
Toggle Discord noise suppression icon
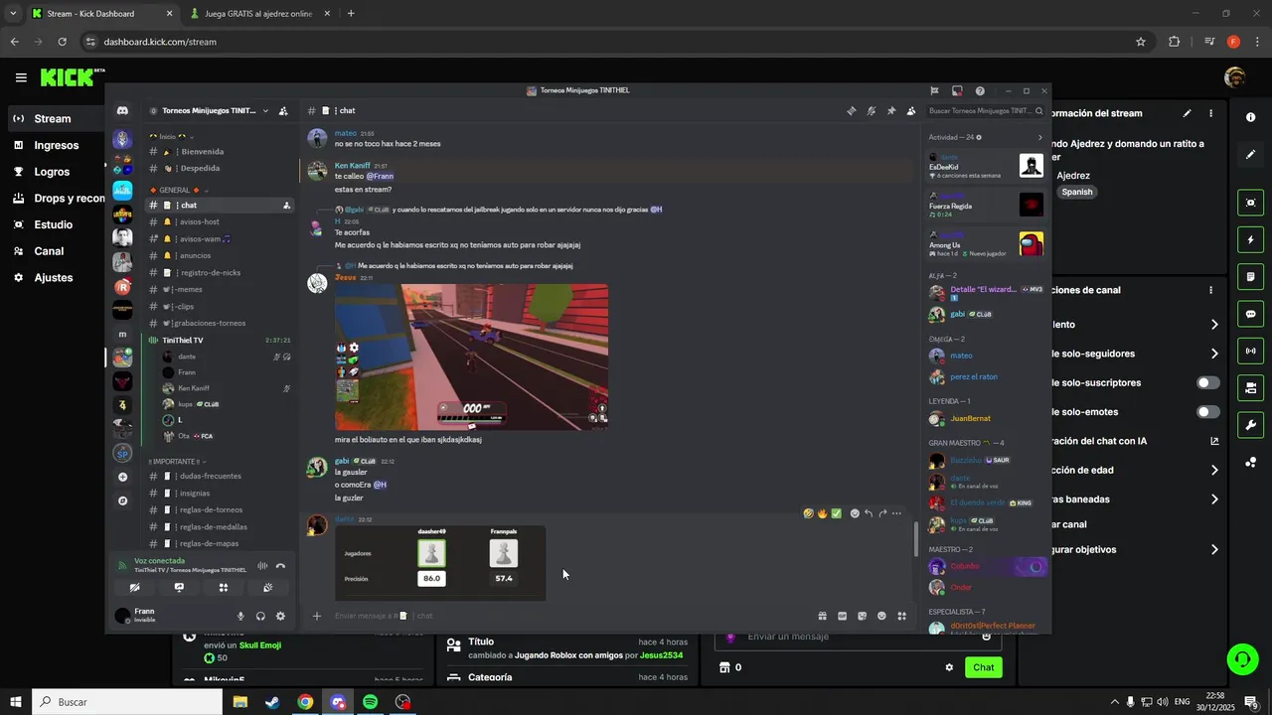pos(262,566)
